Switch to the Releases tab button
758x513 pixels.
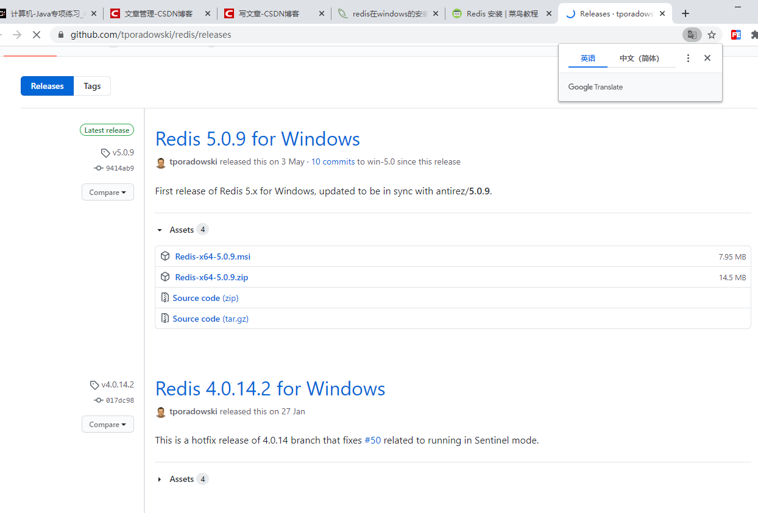point(47,86)
